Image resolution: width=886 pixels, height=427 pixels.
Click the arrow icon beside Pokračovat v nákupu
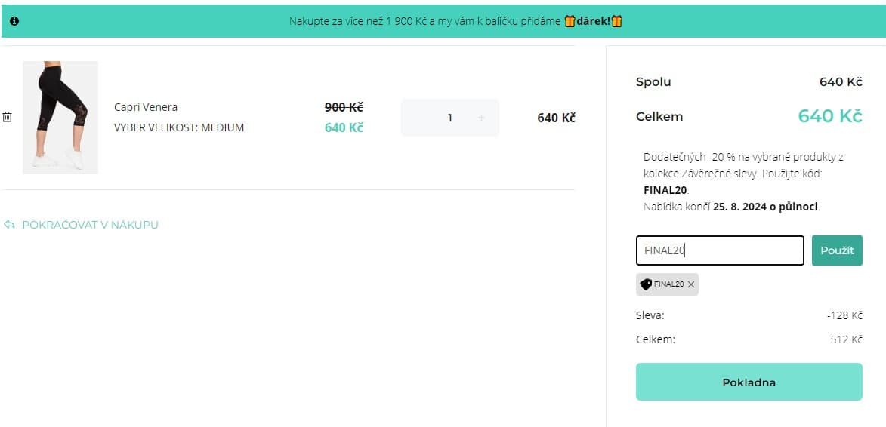pos(10,225)
